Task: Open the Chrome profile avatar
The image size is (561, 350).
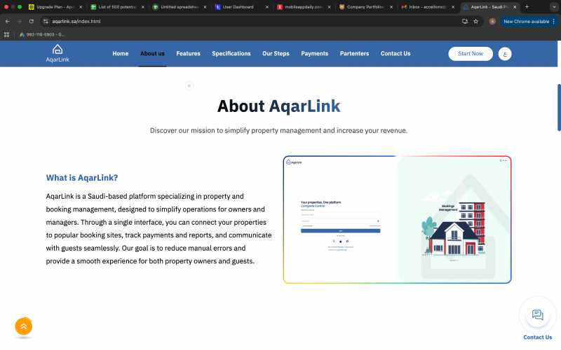Action: pyautogui.click(x=492, y=22)
